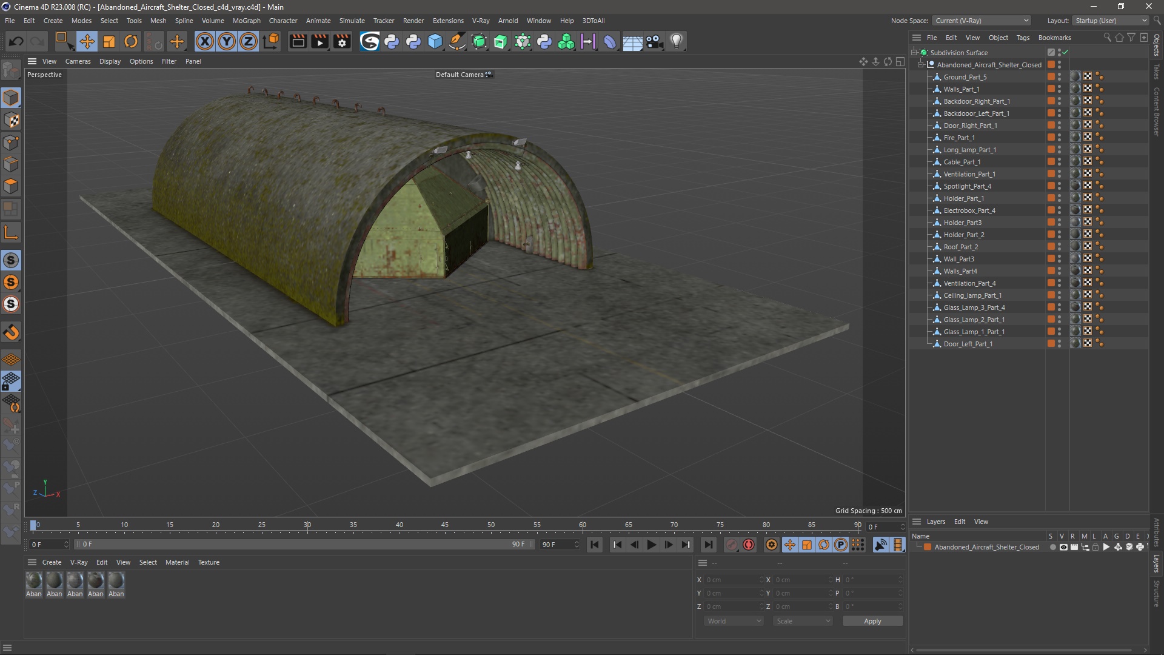Open the Simulate menu
1164x655 pixels.
pos(352,21)
